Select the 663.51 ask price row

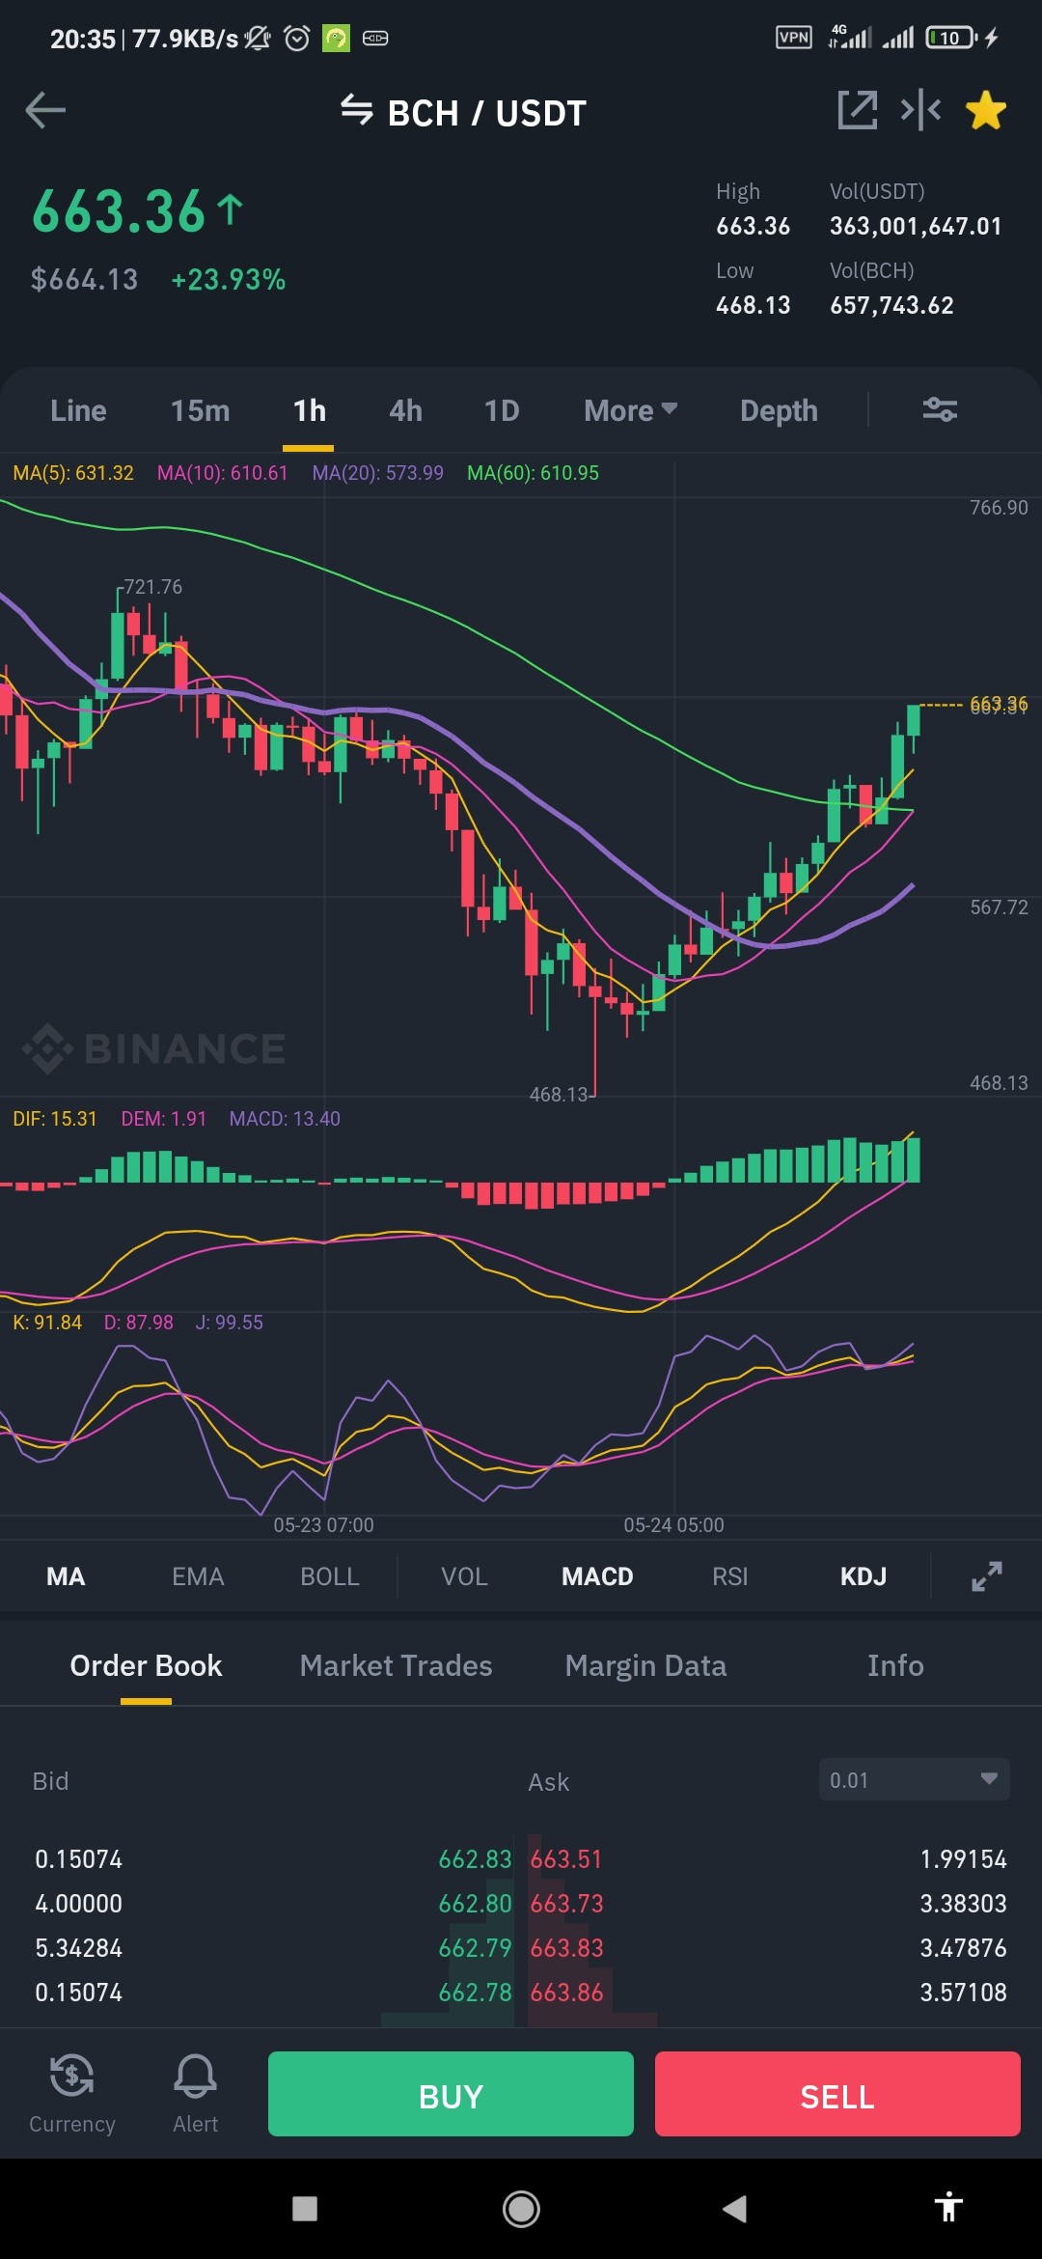768,1858
